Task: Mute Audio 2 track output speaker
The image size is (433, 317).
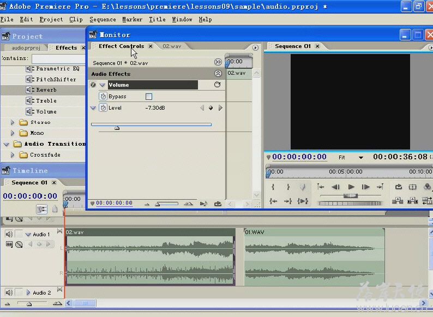Action: pos(9,292)
